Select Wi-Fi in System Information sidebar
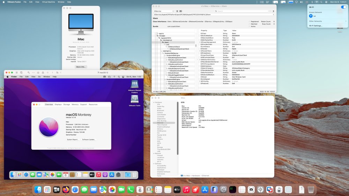Image resolution: width=349 pixels, height=196 pixels. (x=159, y=162)
